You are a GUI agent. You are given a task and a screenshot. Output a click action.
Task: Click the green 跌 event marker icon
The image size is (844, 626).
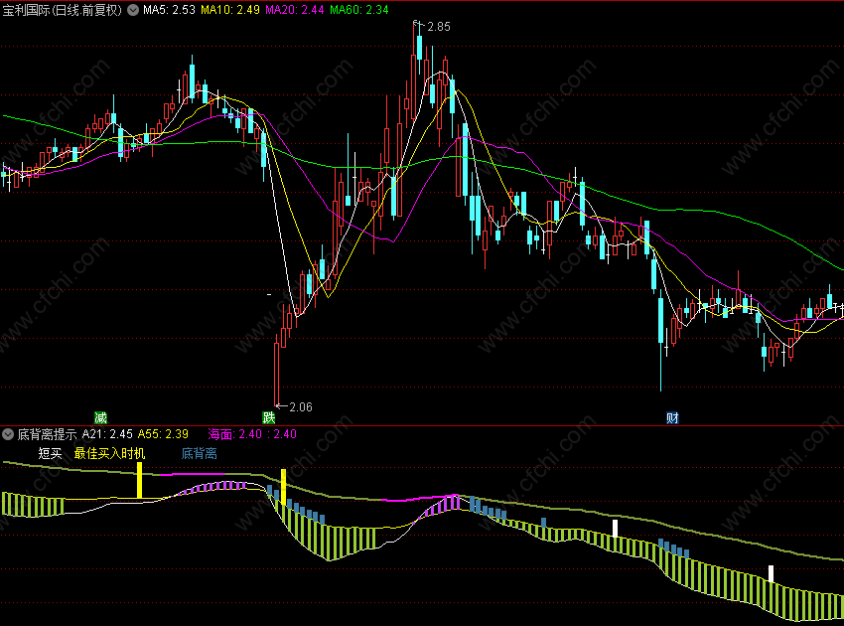point(269,417)
